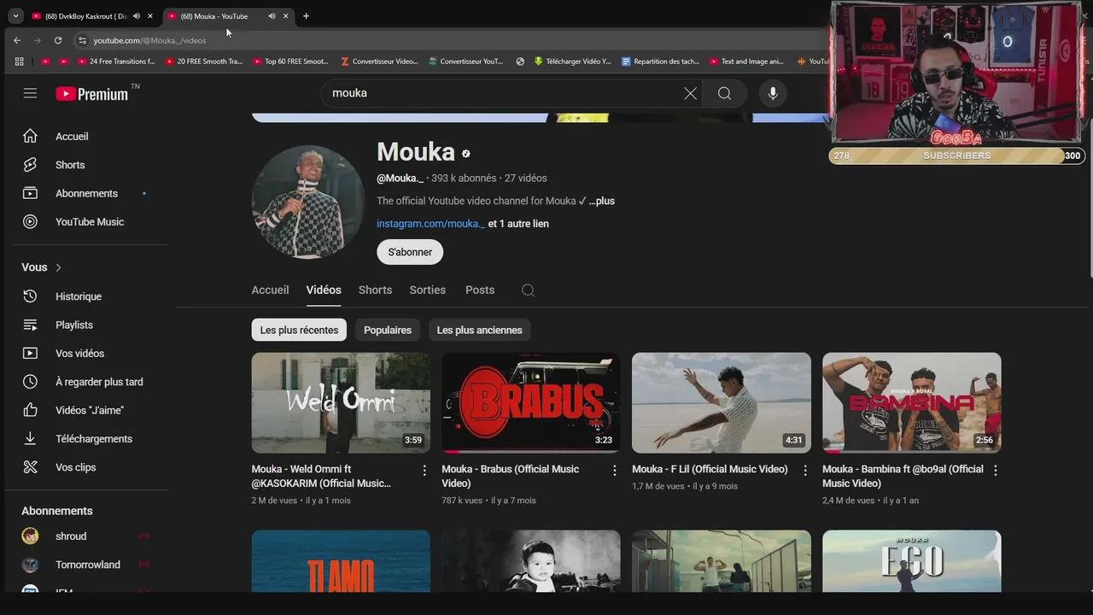The image size is (1093, 615).
Task: Reload the browser page
Action: [58, 40]
